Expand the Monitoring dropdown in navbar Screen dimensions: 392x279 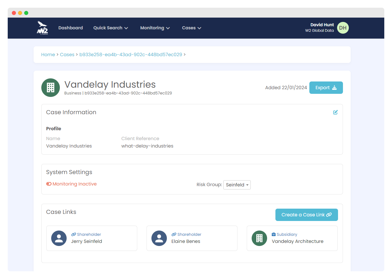click(155, 28)
